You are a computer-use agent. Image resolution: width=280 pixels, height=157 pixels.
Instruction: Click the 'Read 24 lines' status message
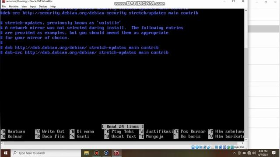122,126
